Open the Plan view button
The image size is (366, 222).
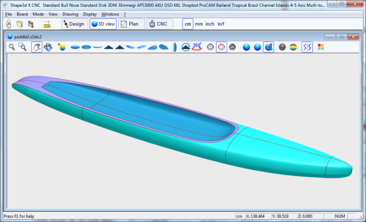[x=132, y=24]
